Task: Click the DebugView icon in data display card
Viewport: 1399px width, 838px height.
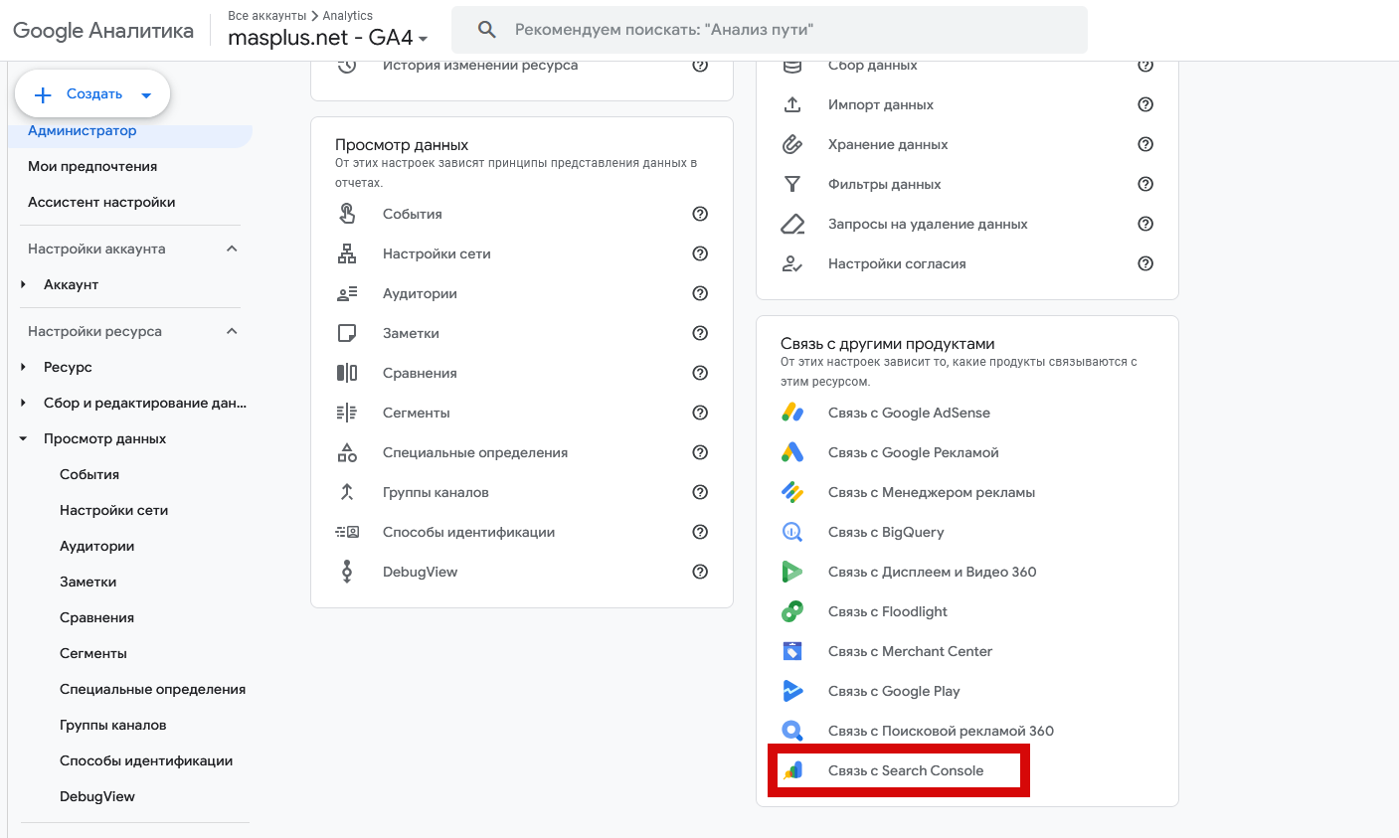Action: [347, 572]
